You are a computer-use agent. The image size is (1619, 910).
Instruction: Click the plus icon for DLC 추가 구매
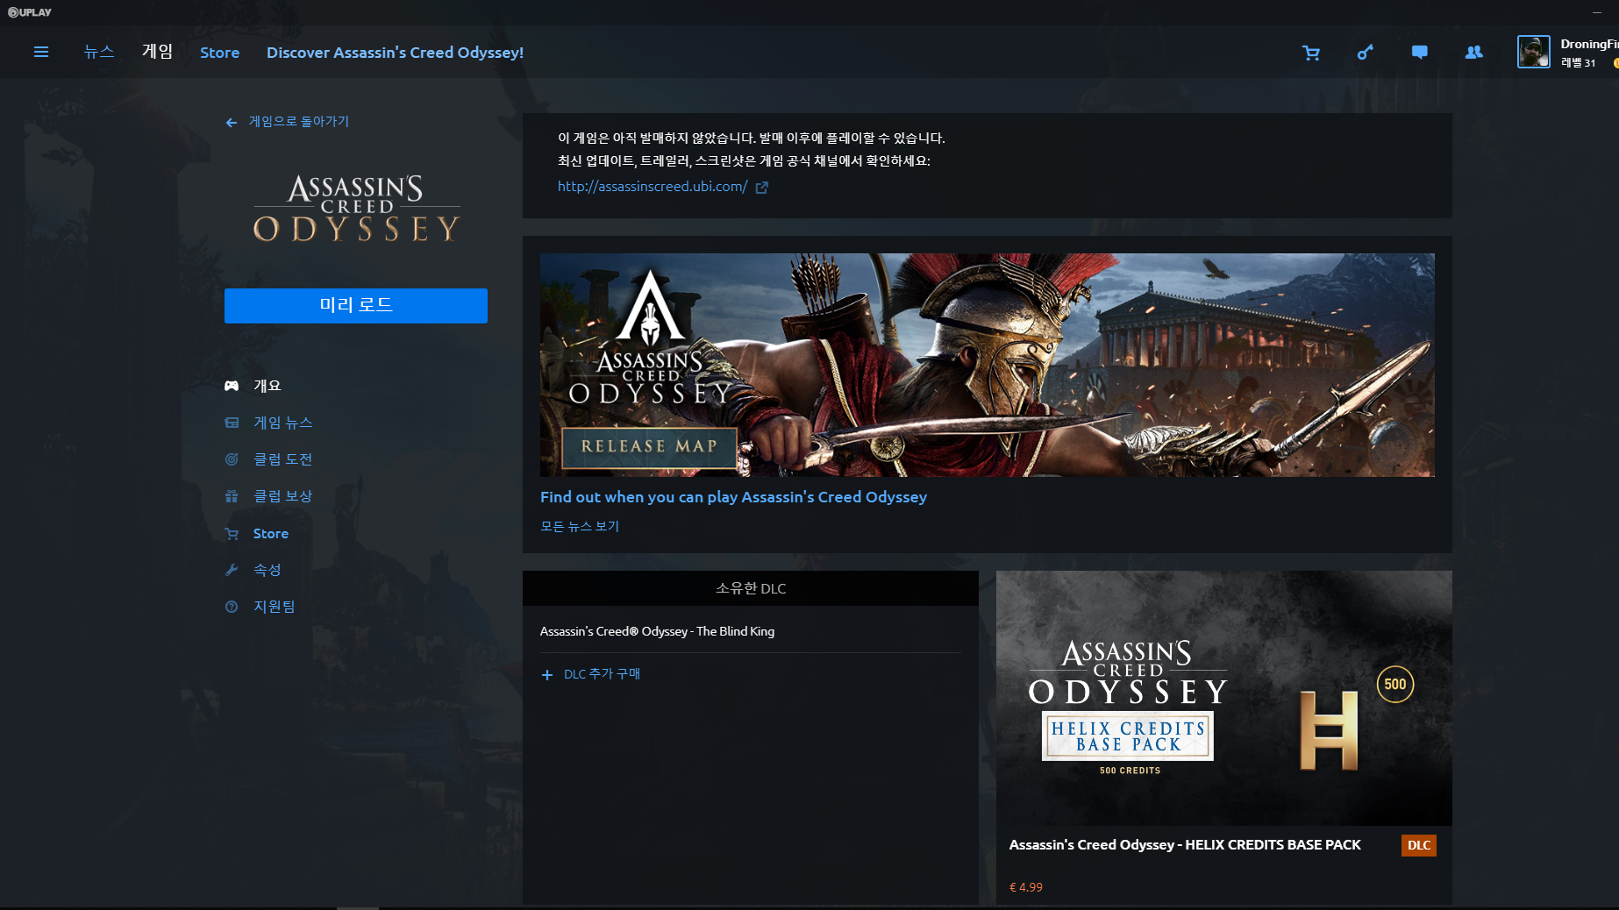click(x=547, y=675)
